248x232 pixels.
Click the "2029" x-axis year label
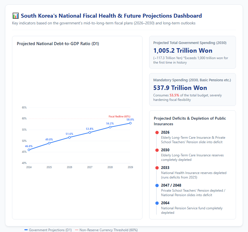coord(130,167)
